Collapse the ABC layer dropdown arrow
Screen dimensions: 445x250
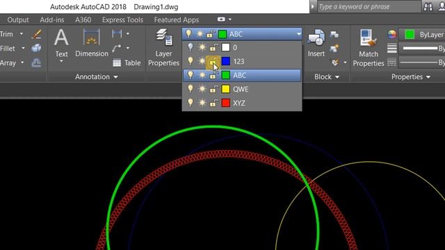pyautogui.click(x=298, y=34)
